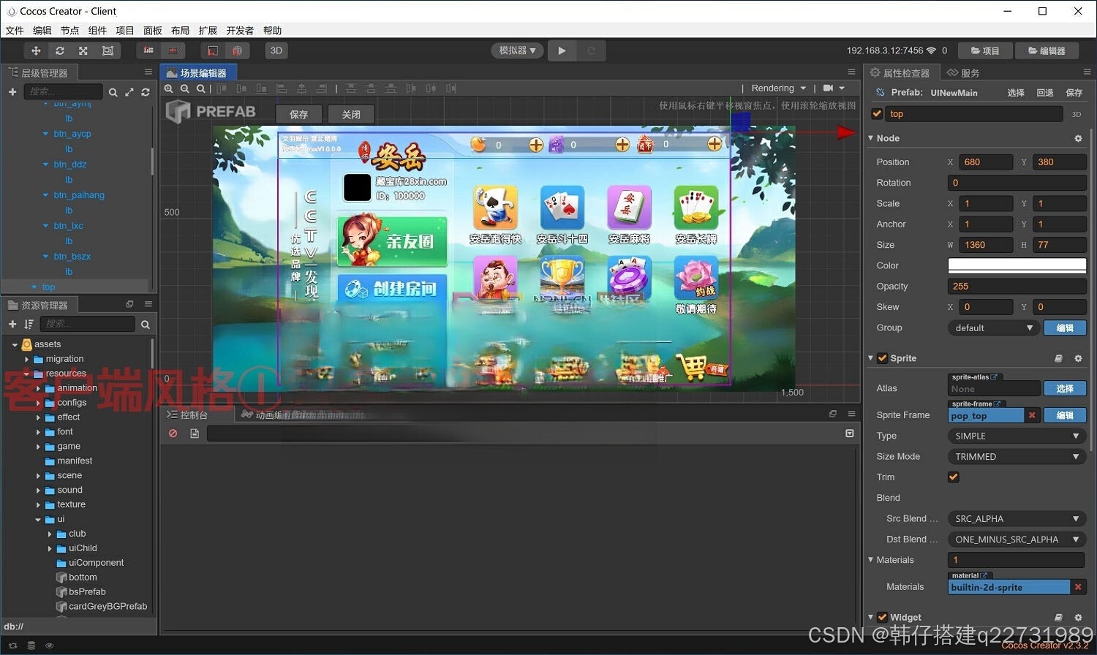Select the move tool in top toolbar
Image resolution: width=1097 pixels, height=655 pixels.
tap(35, 50)
